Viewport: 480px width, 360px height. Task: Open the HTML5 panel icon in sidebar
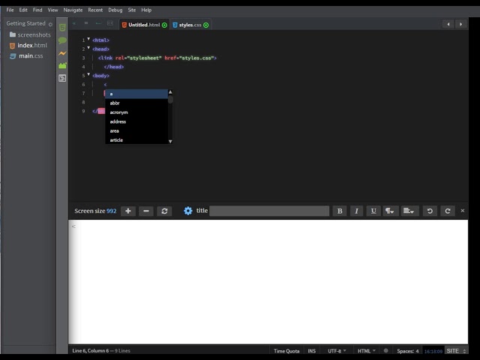coord(62,28)
